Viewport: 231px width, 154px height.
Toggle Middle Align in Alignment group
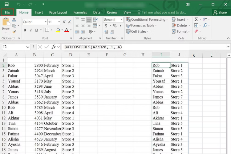pyautogui.click(x=83, y=19)
